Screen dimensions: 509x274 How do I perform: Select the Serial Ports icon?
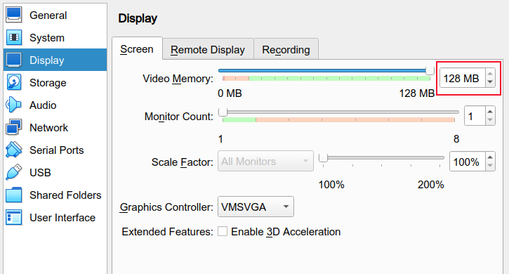[14, 150]
